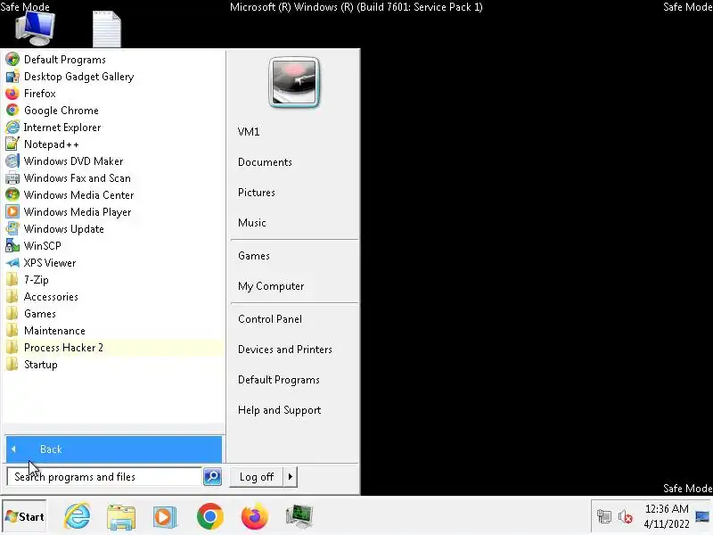Expand the Startup folder

coord(113,365)
